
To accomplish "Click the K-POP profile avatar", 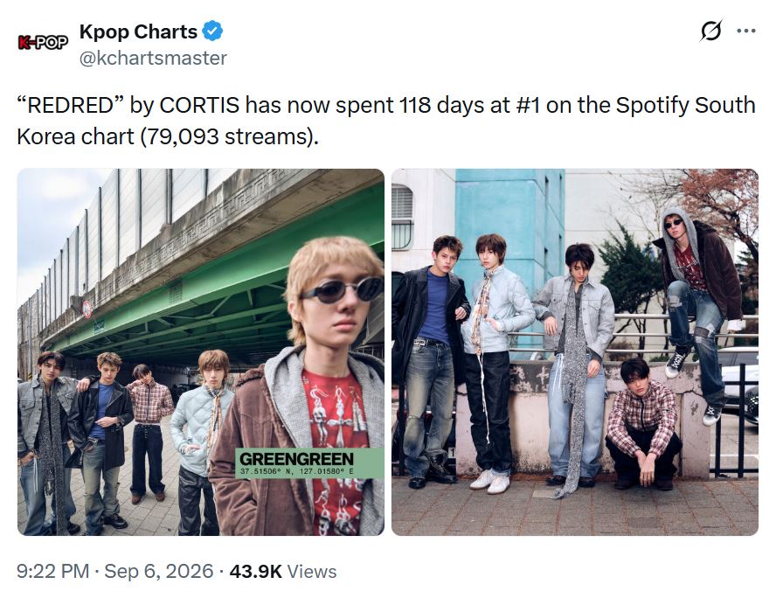I will click(x=43, y=43).
